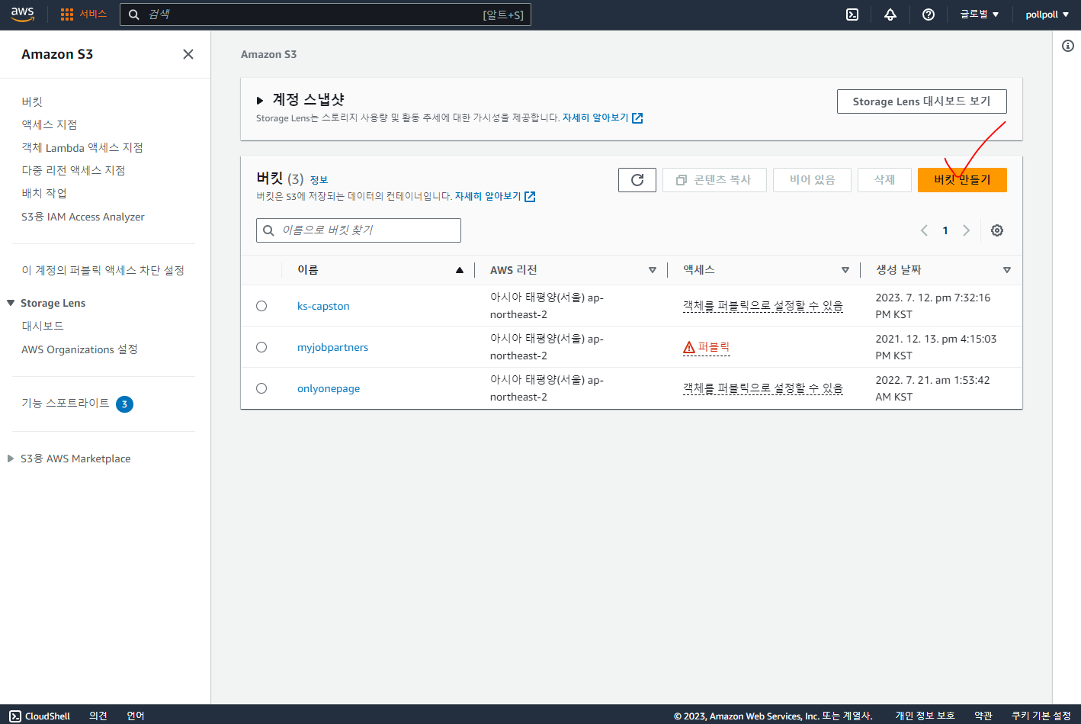This screenshot has height=724, width=1081.
Task: Focus the 이름으로 버킷 찾기 field
Action: (358, 230)
